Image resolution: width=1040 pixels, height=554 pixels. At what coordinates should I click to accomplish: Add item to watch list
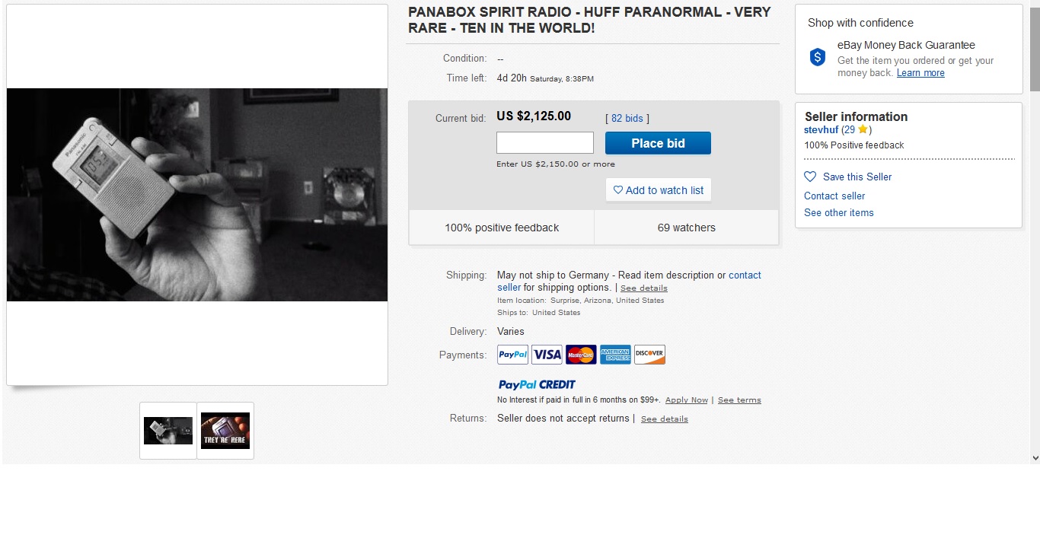tap(659, 190)
